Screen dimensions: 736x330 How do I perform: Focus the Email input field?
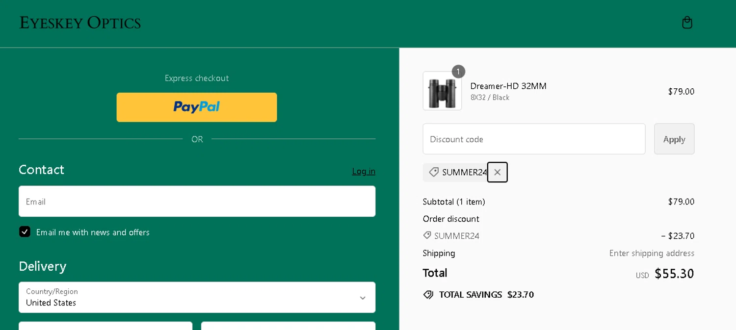pos(197,201)
